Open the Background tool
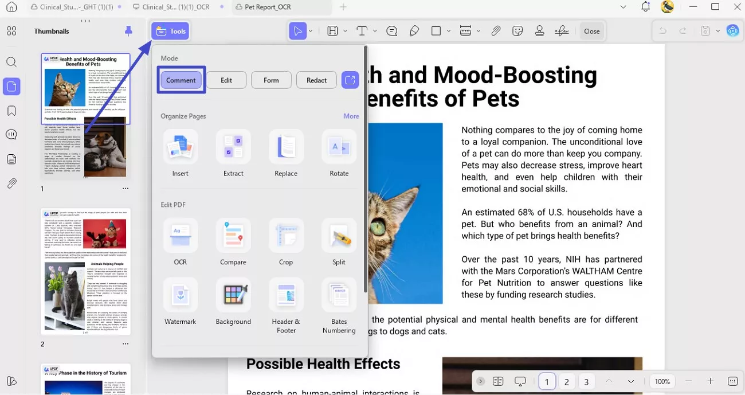Viewport: 745px width, 395px height. point(233,302)
